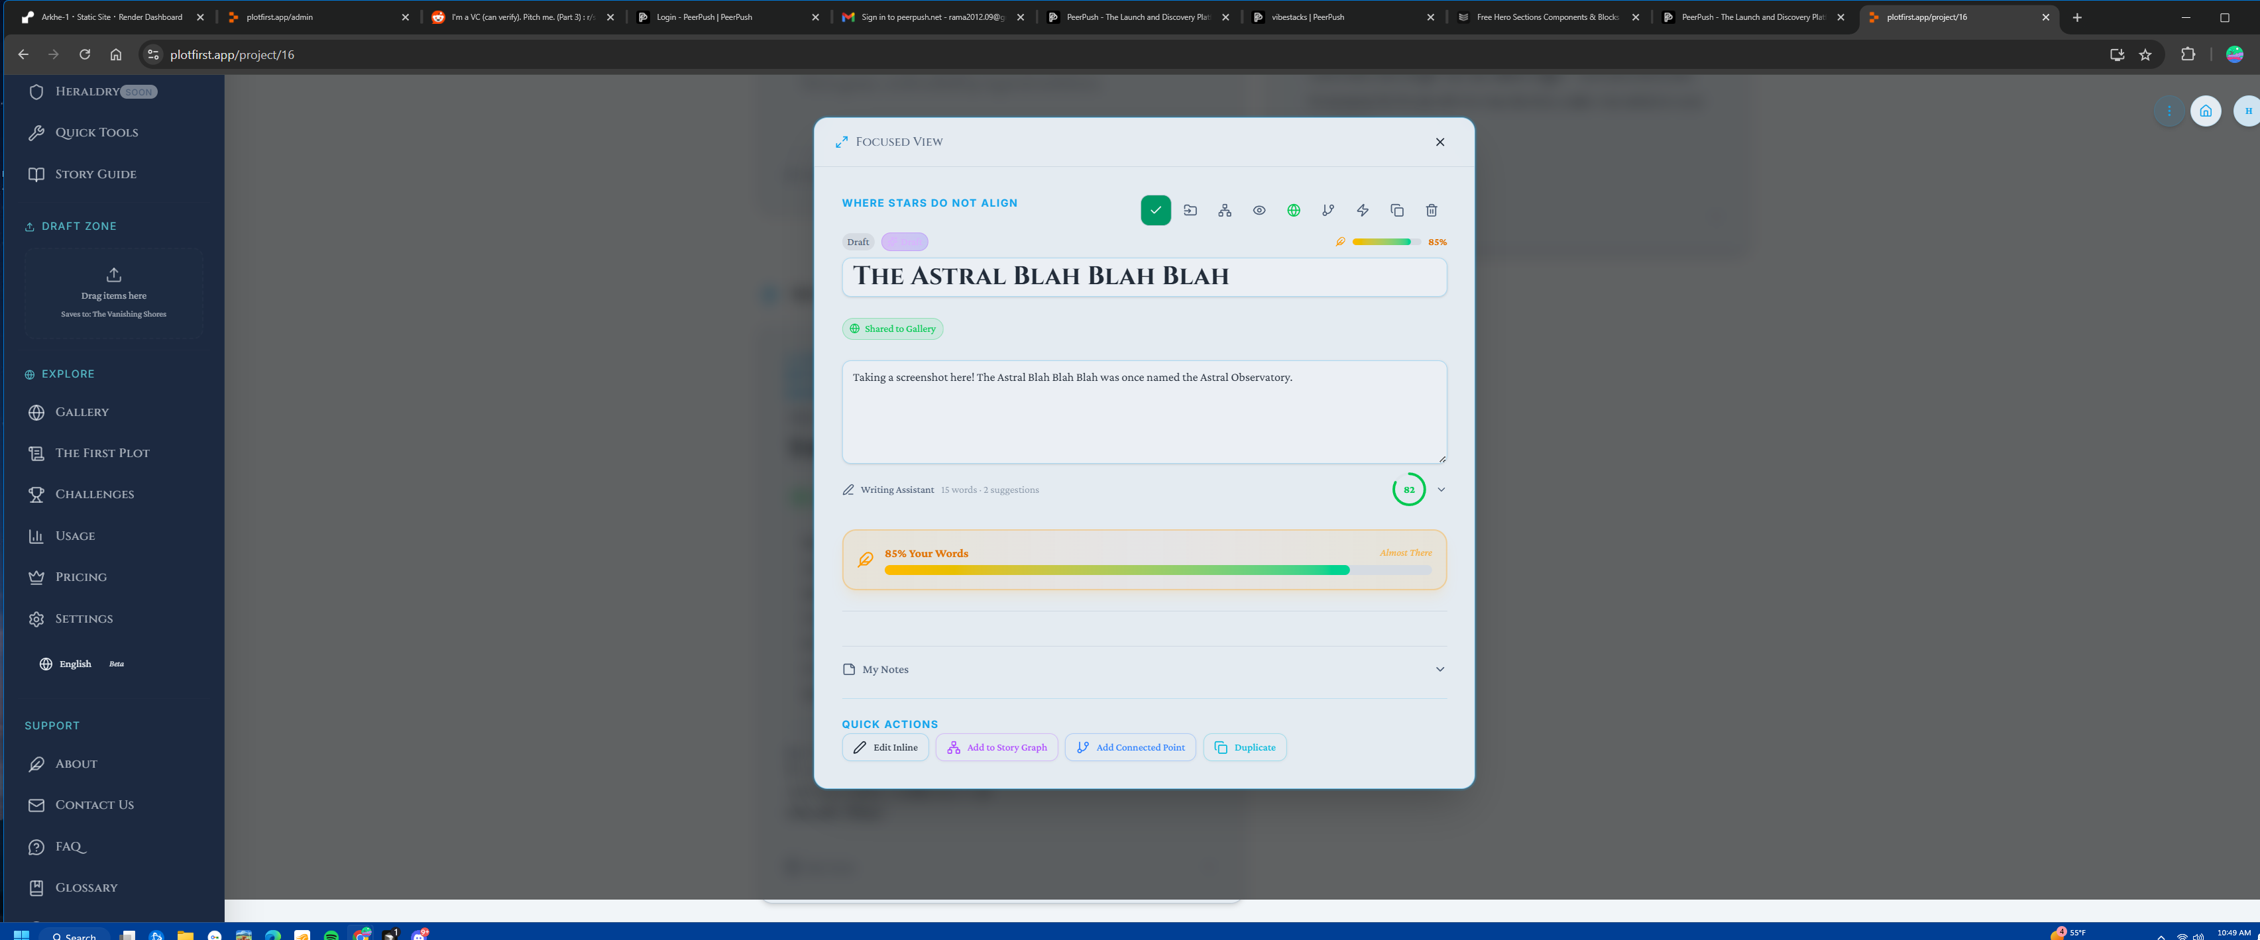The image size is (2260, 940).
Task: Click the Edit Inline quick action
Action: pyautogui.click(x=885, y=747)
